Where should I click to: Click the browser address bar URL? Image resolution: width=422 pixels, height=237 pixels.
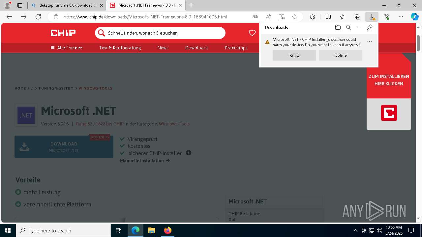[145, 17]
